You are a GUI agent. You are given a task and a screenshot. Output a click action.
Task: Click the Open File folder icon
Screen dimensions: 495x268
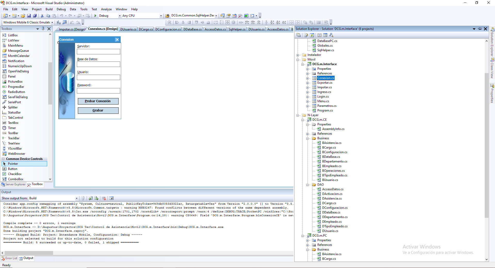[x=23, y=16]
